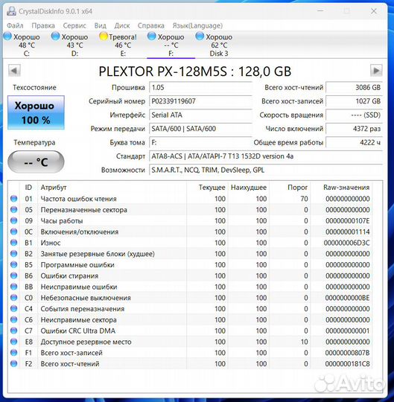
Task: Select the E: disk with Тревога status
Action: (x=118, y=45)
